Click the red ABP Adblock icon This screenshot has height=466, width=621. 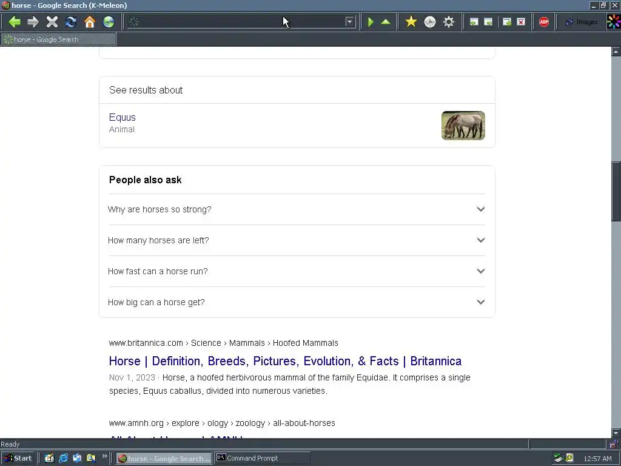(x=544, y=22)
